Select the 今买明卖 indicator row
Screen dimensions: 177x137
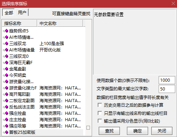(43, 75)
